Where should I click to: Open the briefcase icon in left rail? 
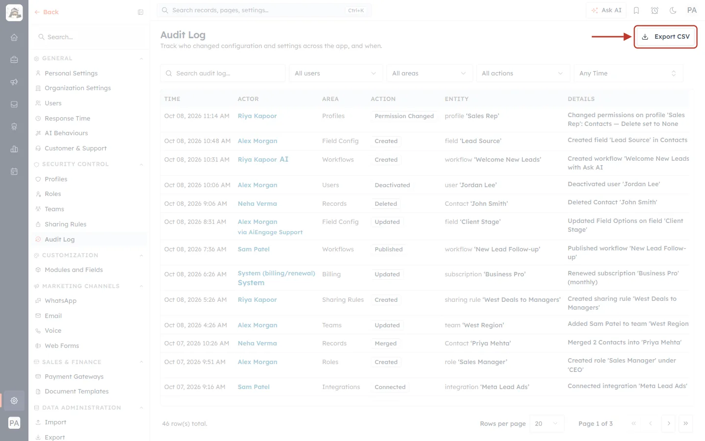point(14,60)
